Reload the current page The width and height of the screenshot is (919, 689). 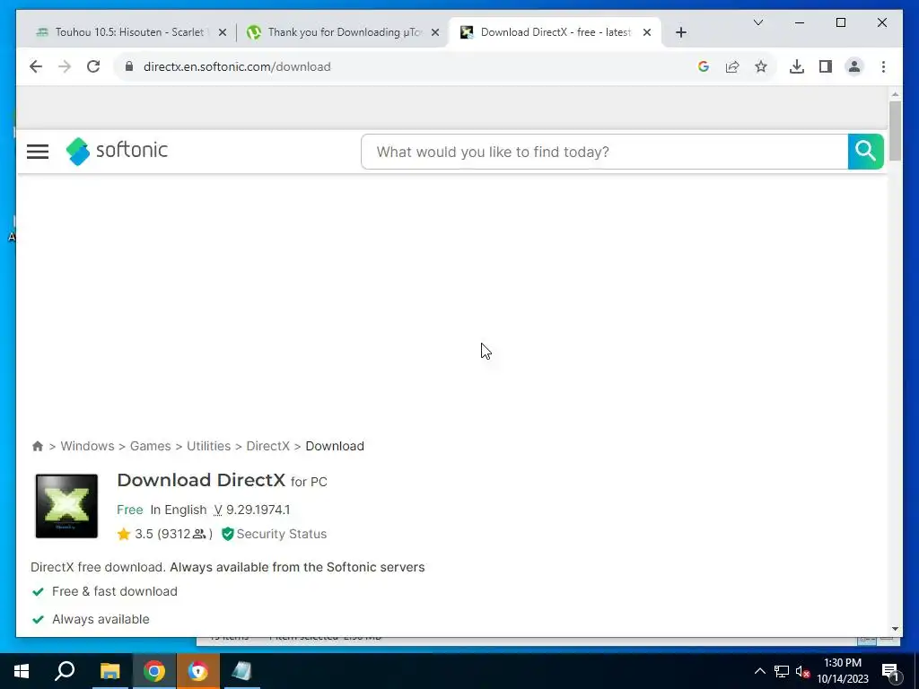[x=93, y=66]
